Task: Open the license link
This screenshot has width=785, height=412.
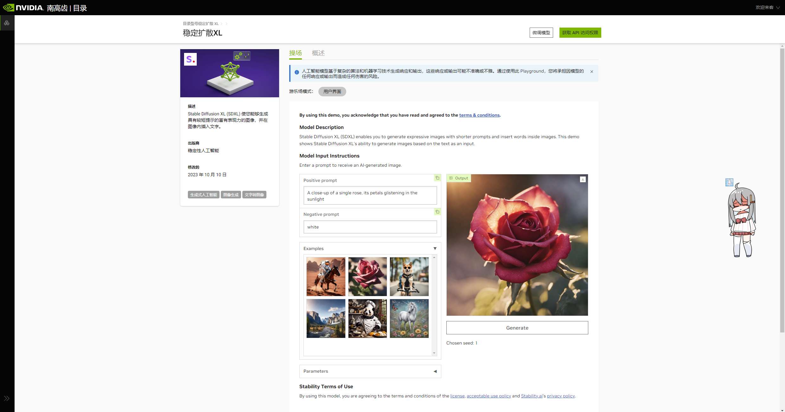Action: point(457,396)
